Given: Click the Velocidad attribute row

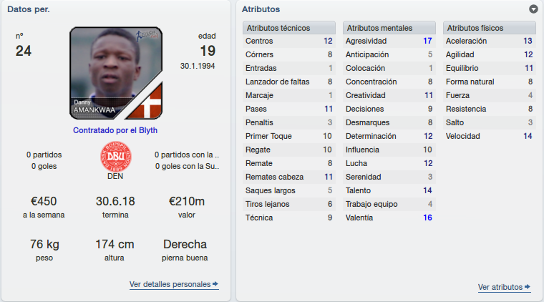Looking at the screenshot, I should coord(490,136).
